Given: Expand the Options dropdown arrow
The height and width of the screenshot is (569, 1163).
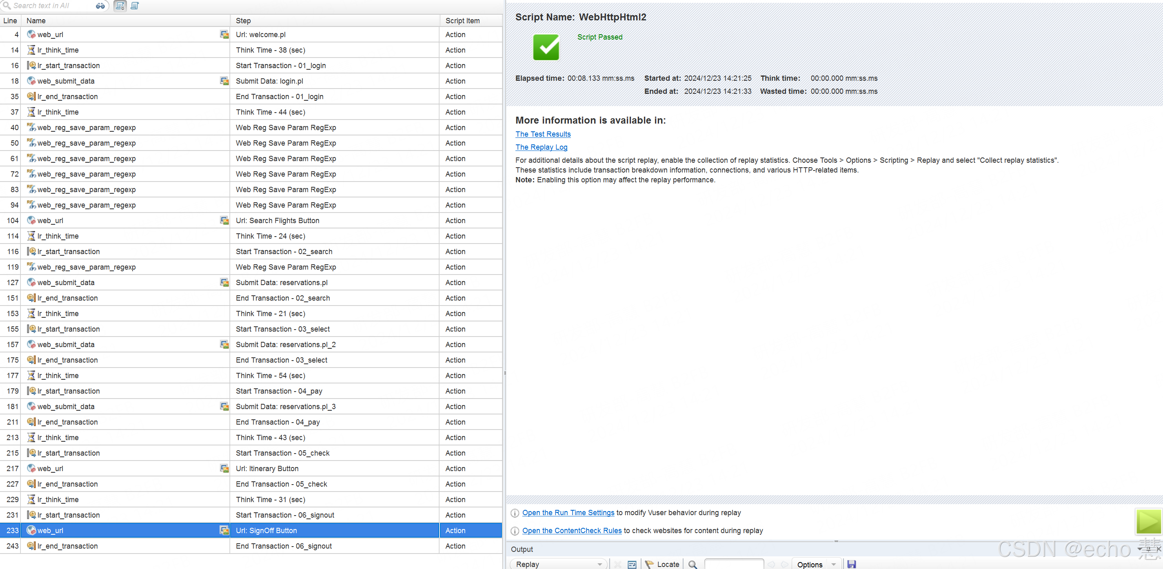Looking at the screenshot, I should click(x=833, y=564).
